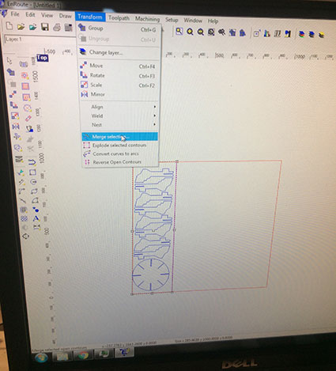
Task: Open the Draw menu
Action: tap(65, 16)
